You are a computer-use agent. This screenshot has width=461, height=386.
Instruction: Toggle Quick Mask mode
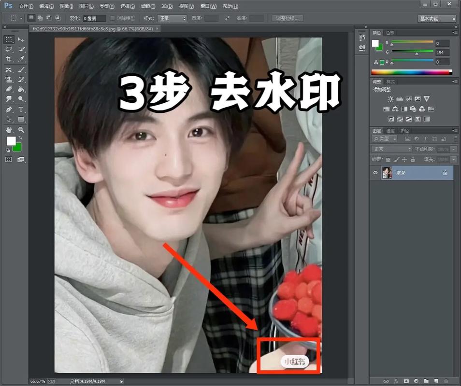pyautogui.click(x=9, y=160)
